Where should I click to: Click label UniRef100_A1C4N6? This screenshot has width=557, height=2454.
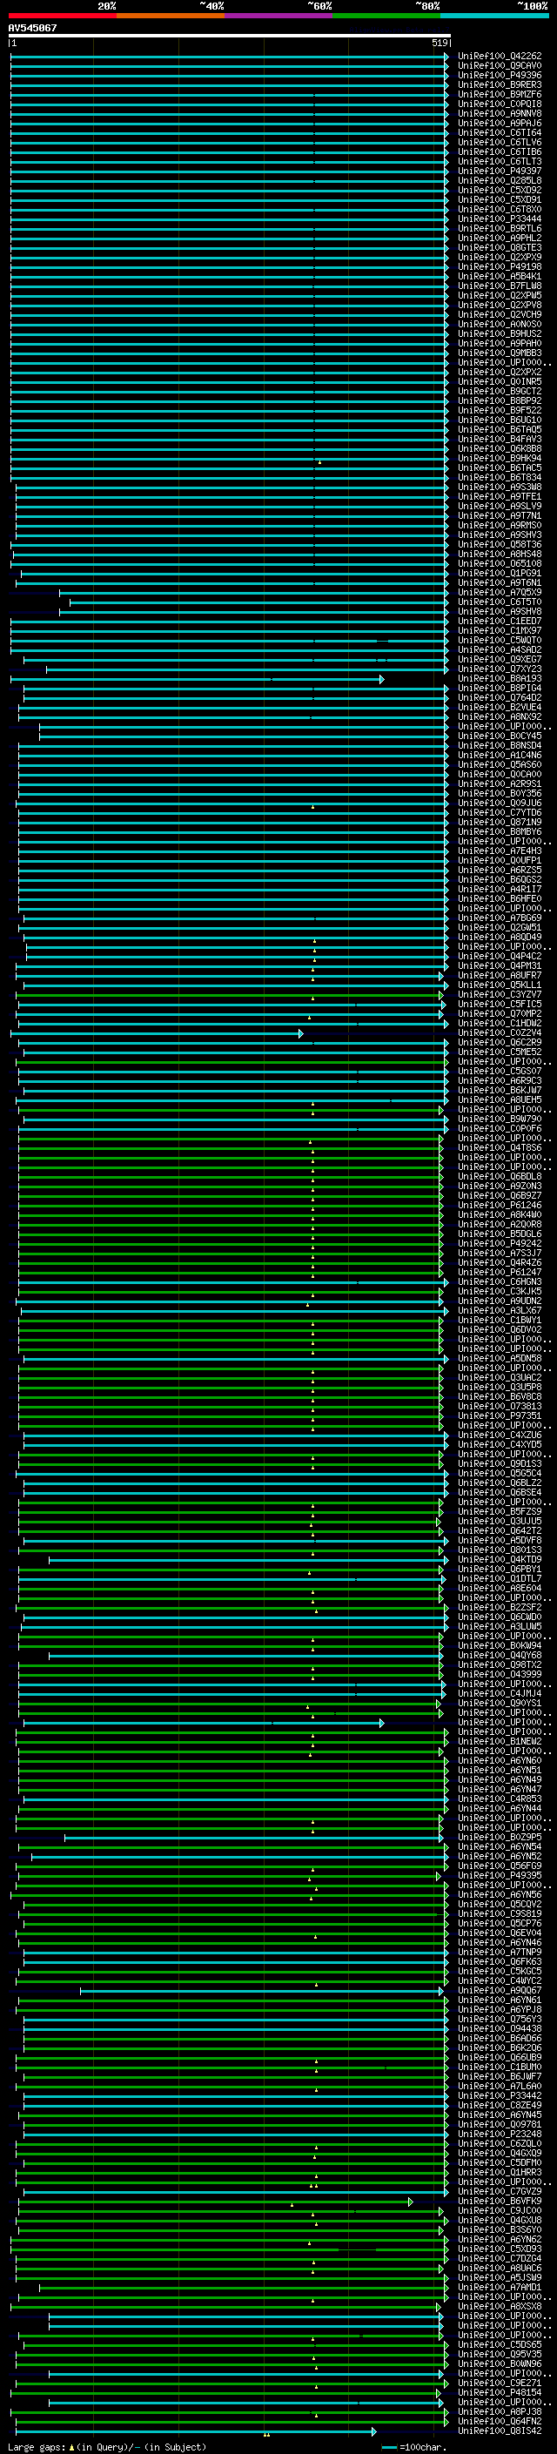tap(500, 756)
